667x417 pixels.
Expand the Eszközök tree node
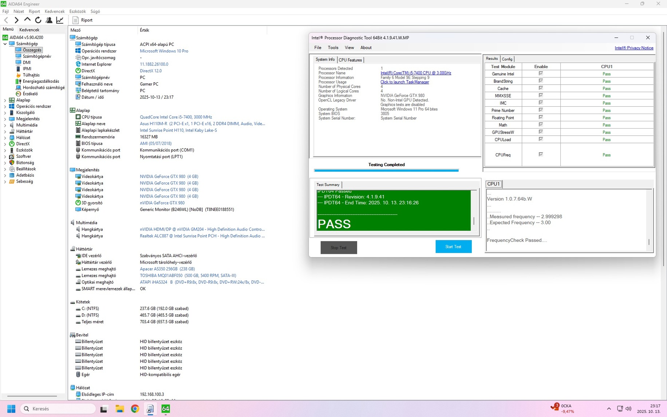(5, 150)
